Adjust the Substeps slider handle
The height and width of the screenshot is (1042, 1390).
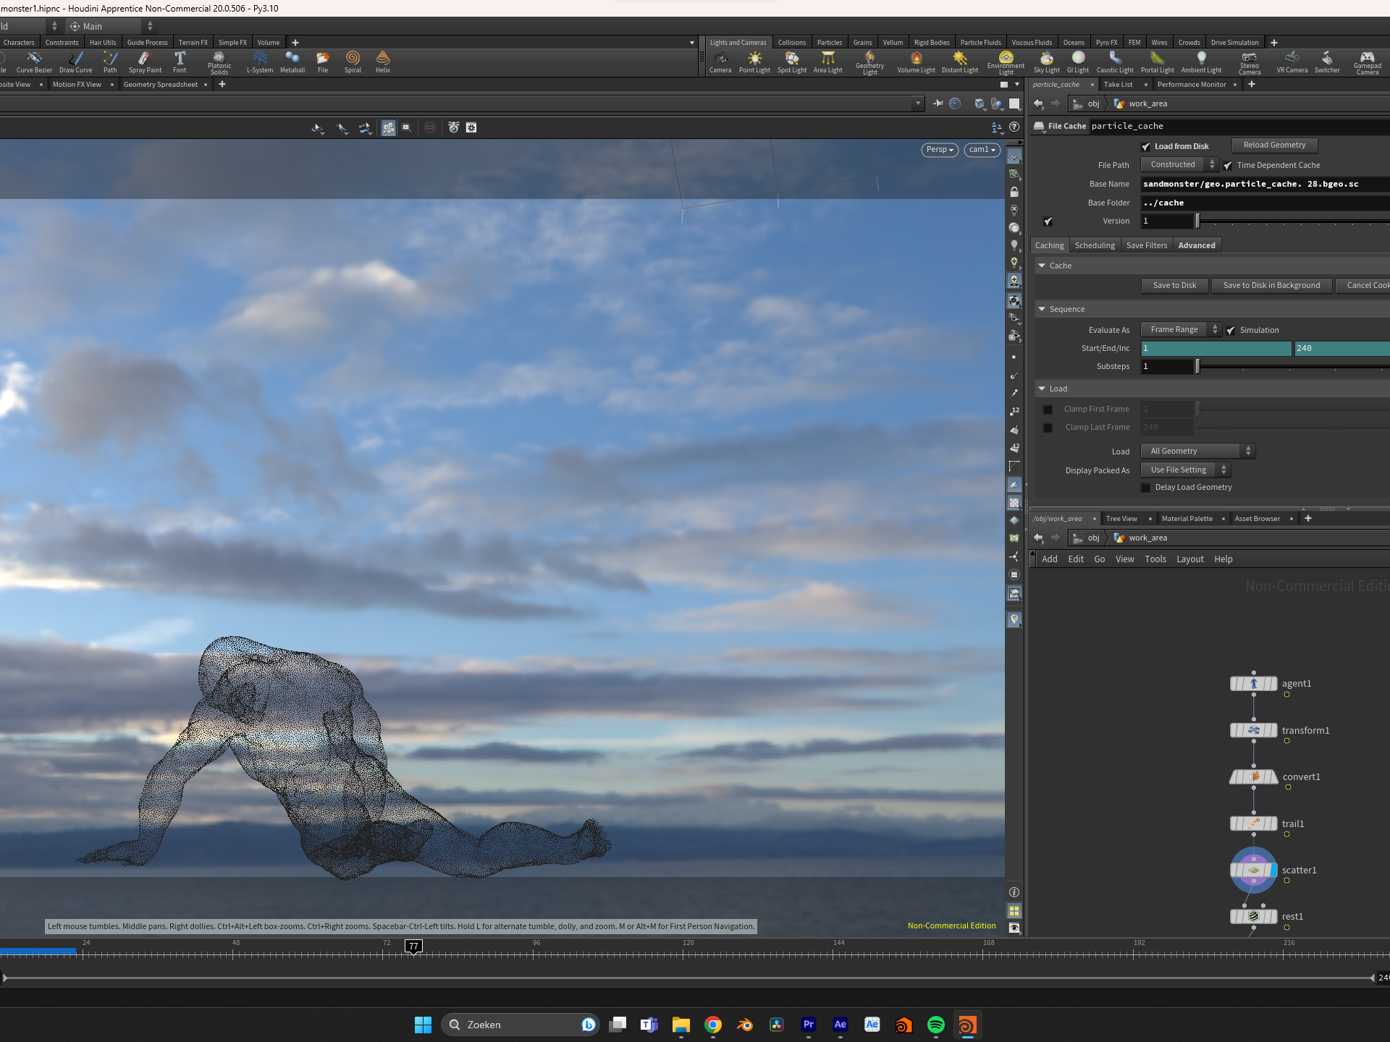coord(1197,367)
